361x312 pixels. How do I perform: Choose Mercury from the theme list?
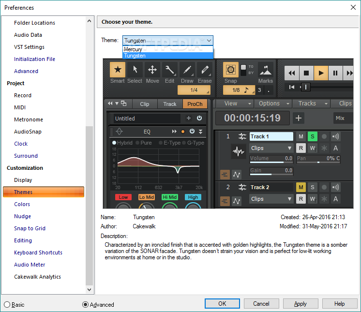click(168, 49)
